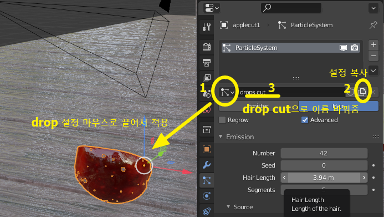This screenshot has width=384, height=217.
Task: Open the properties options dropdown arrow
Action: (x=373, y=8)
